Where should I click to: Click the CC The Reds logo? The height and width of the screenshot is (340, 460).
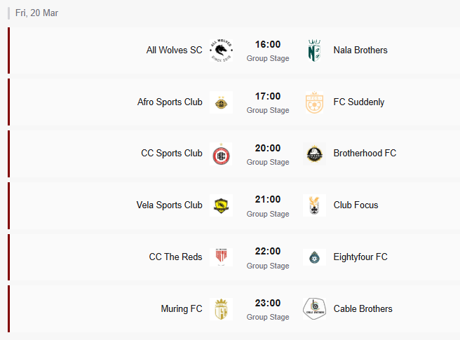[221, 257]
